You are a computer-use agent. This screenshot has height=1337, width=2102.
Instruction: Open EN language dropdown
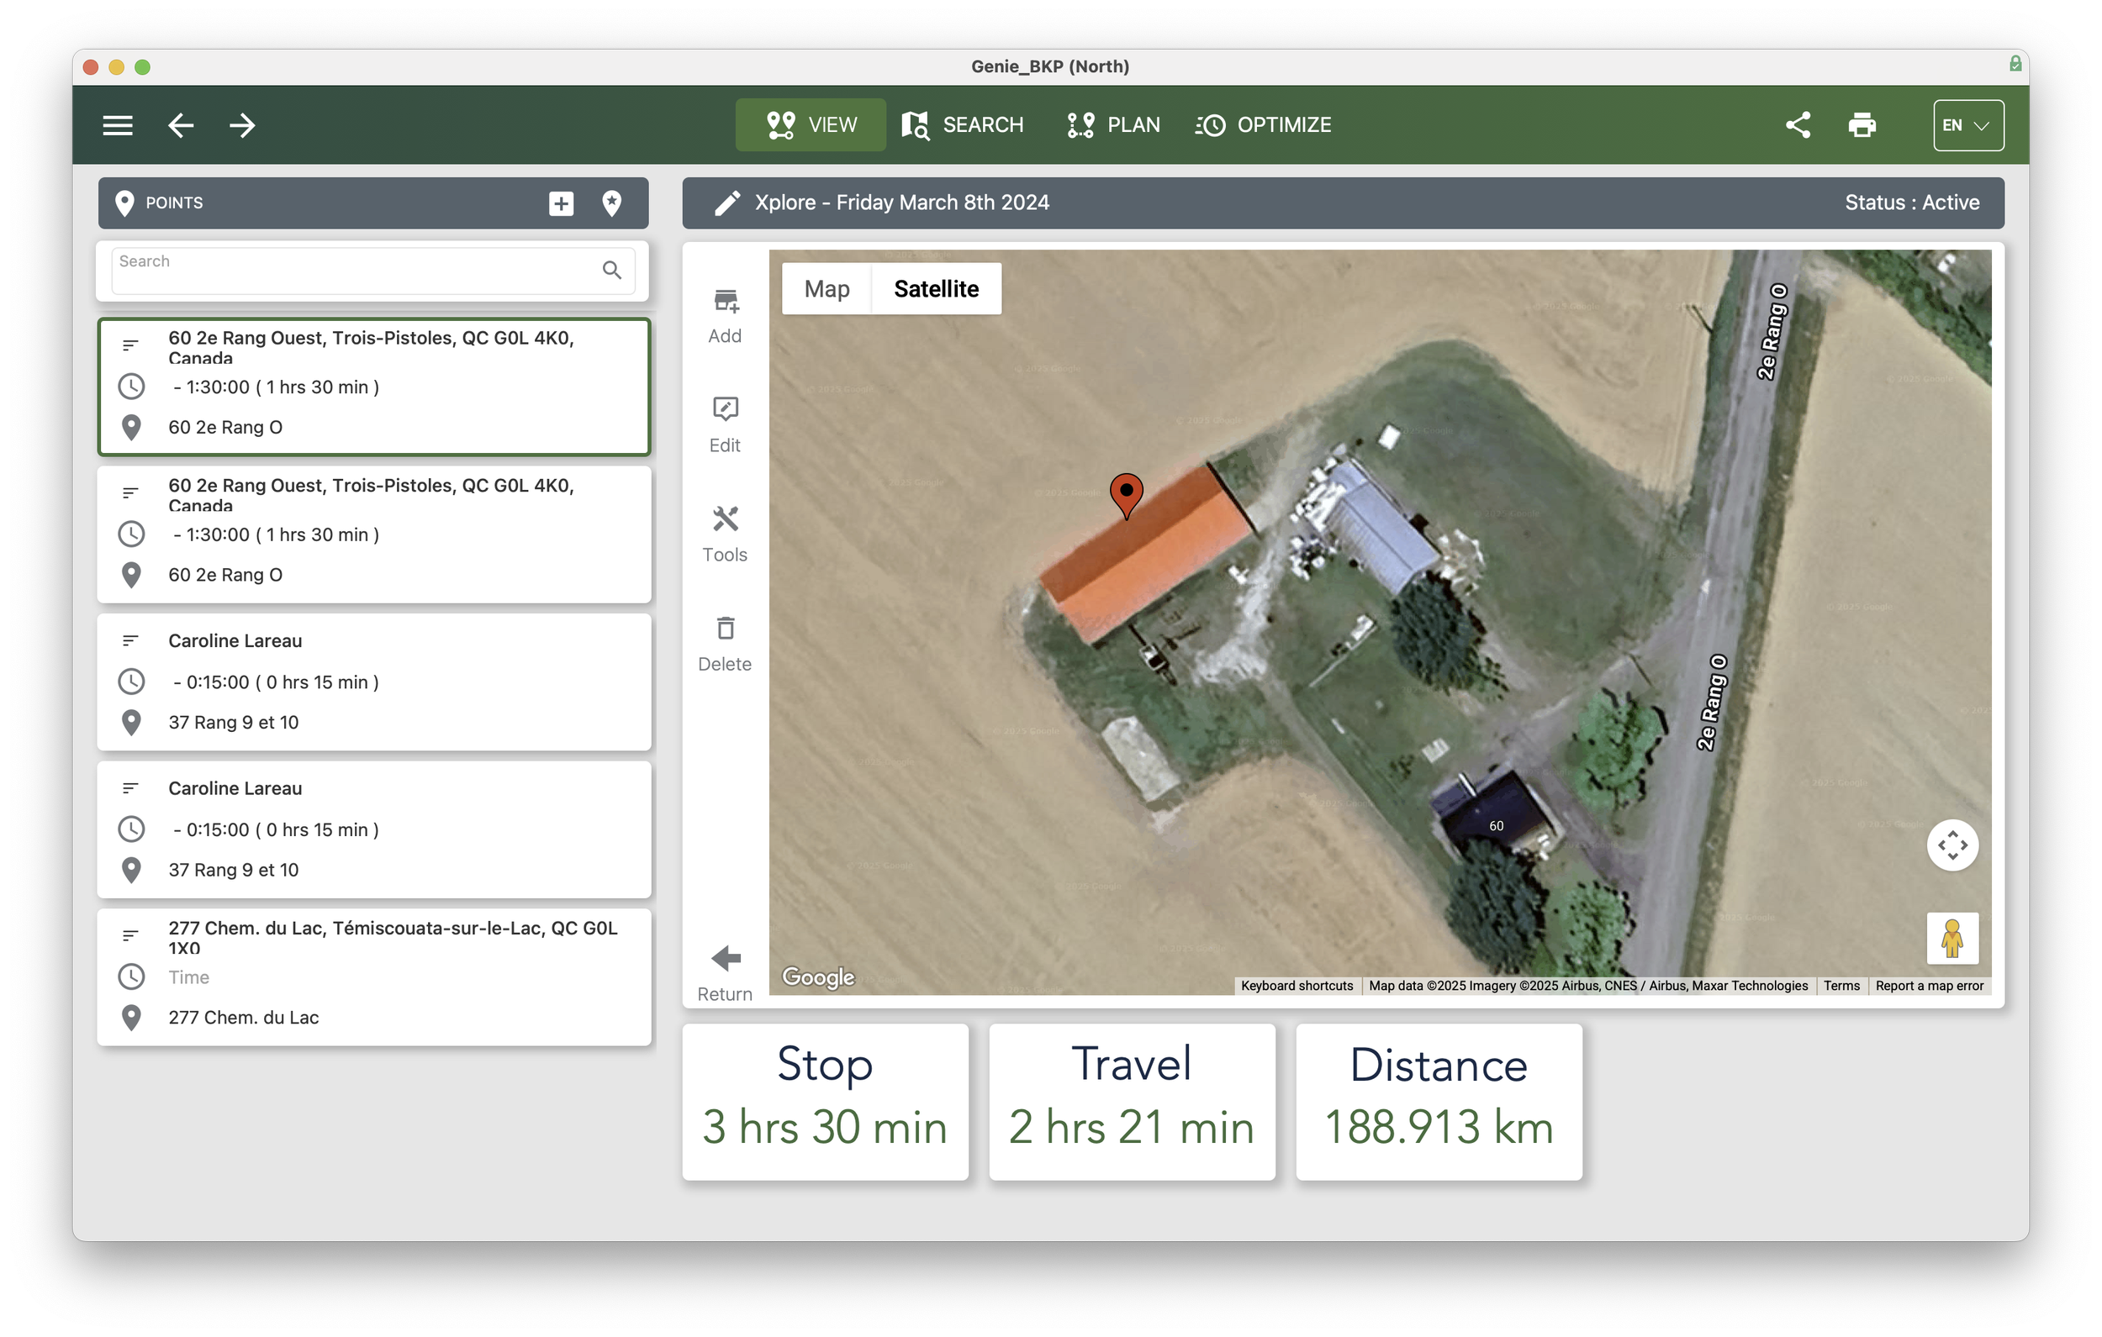tap(1967, 125)
